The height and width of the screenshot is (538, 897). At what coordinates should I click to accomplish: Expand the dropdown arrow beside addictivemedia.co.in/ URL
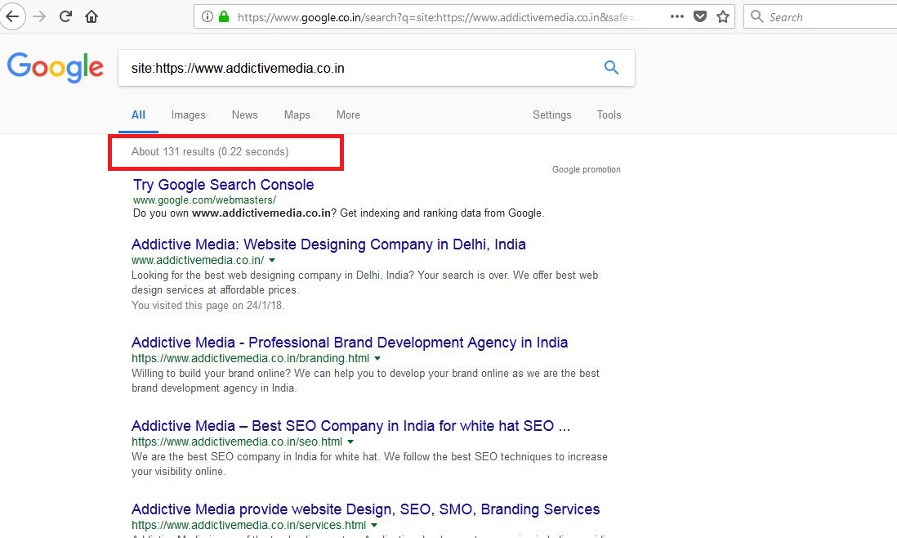point(272,260)
